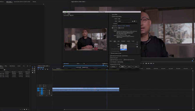Click the Add Marker icon in the timeline header
The height and width of the screenshot is (111, 195).
click(x=45, y=69)
